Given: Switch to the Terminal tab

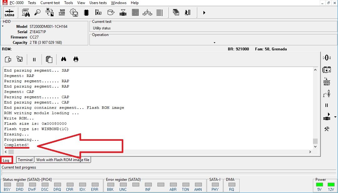Looking at the screenshot, I should (25, 160).
